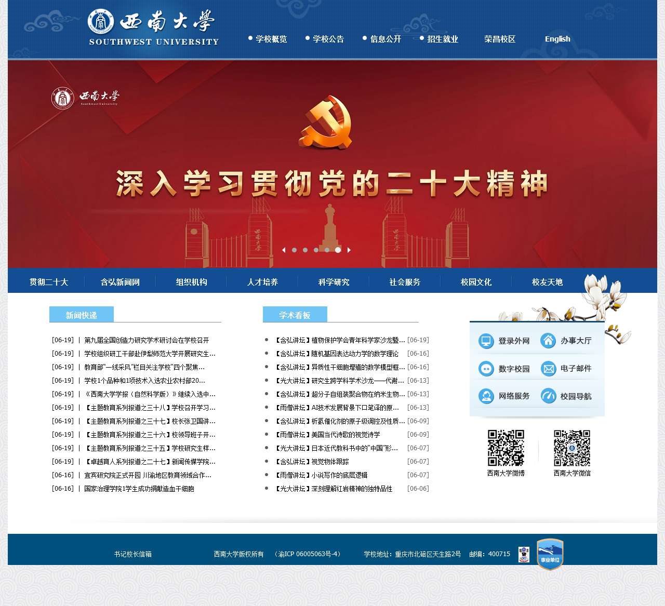Open 组织机构 navigation item
This screenshot has width=665, height=606.
[x=191, y=282]
